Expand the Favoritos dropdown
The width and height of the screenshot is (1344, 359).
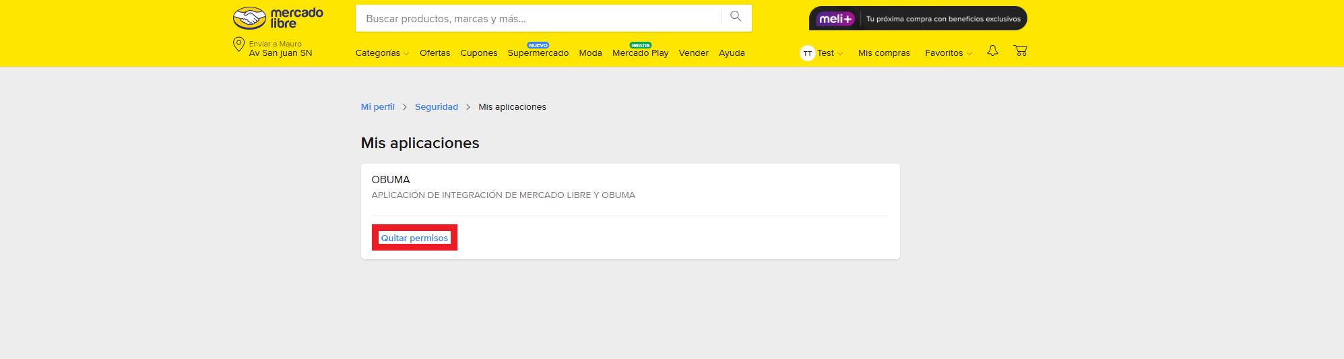pyautogui.click(x=948, y=53)
